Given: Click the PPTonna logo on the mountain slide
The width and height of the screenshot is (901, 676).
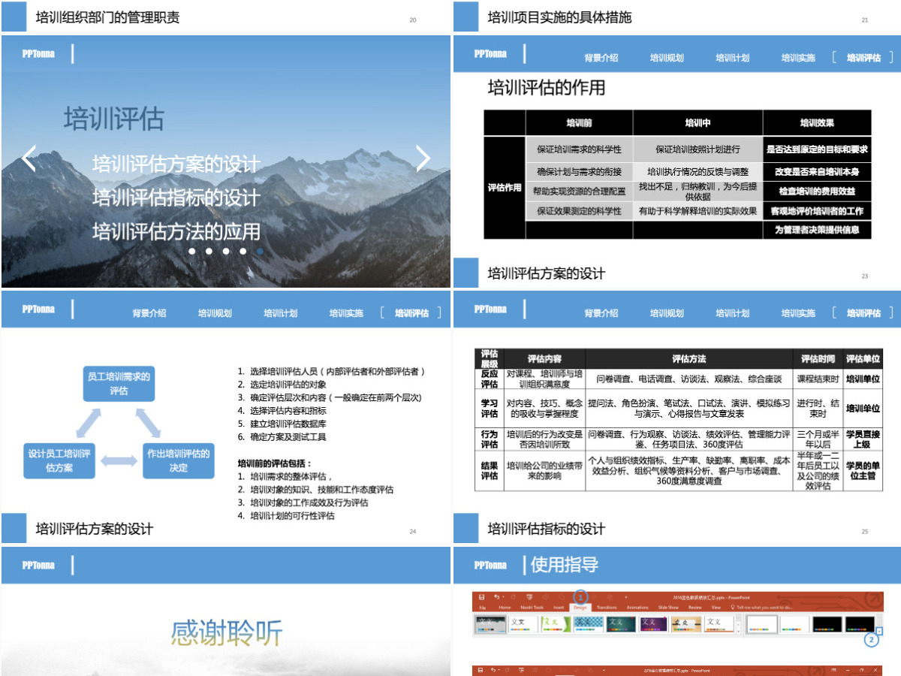Looking at the screenshot, I should pyautogui.click(x=38, y=53).
